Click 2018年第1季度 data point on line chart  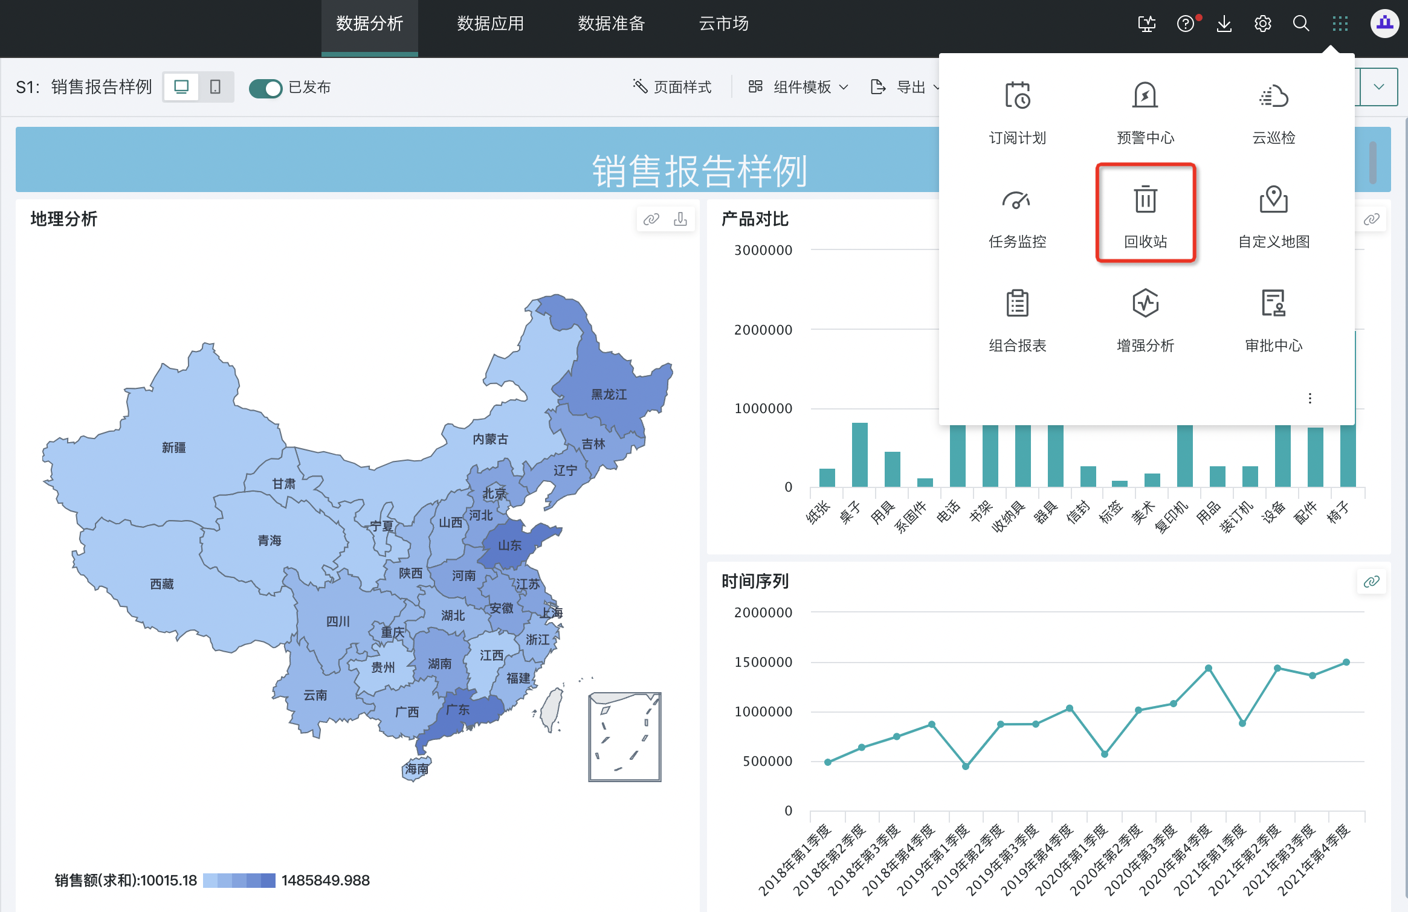pyautogui.click(x=828, y=762)
